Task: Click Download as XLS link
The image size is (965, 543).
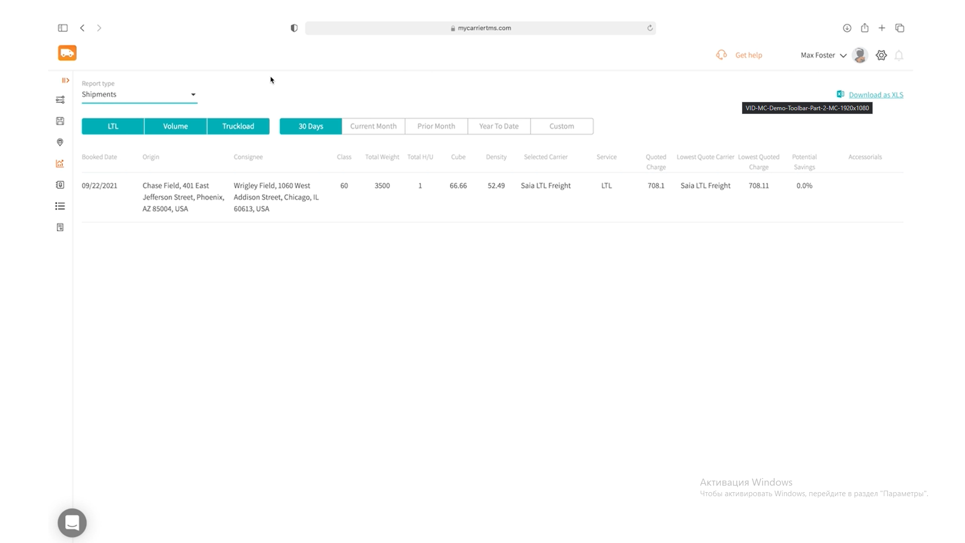Action: pos(876,95)
